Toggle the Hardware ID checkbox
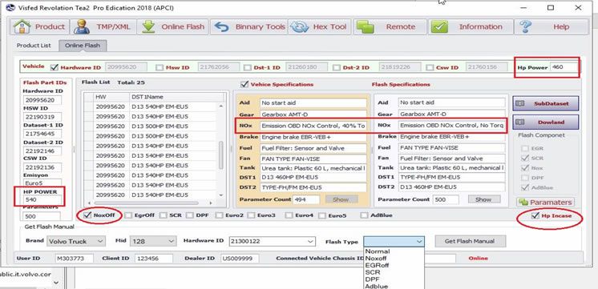Image resolution: width=598 pixels, height=289 pixels. 55,67
